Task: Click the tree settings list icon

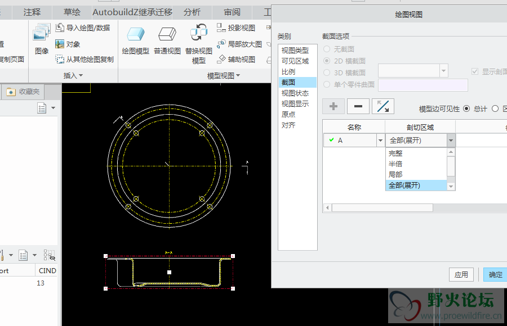Action: pyautogui.click(x=42, y=108)
